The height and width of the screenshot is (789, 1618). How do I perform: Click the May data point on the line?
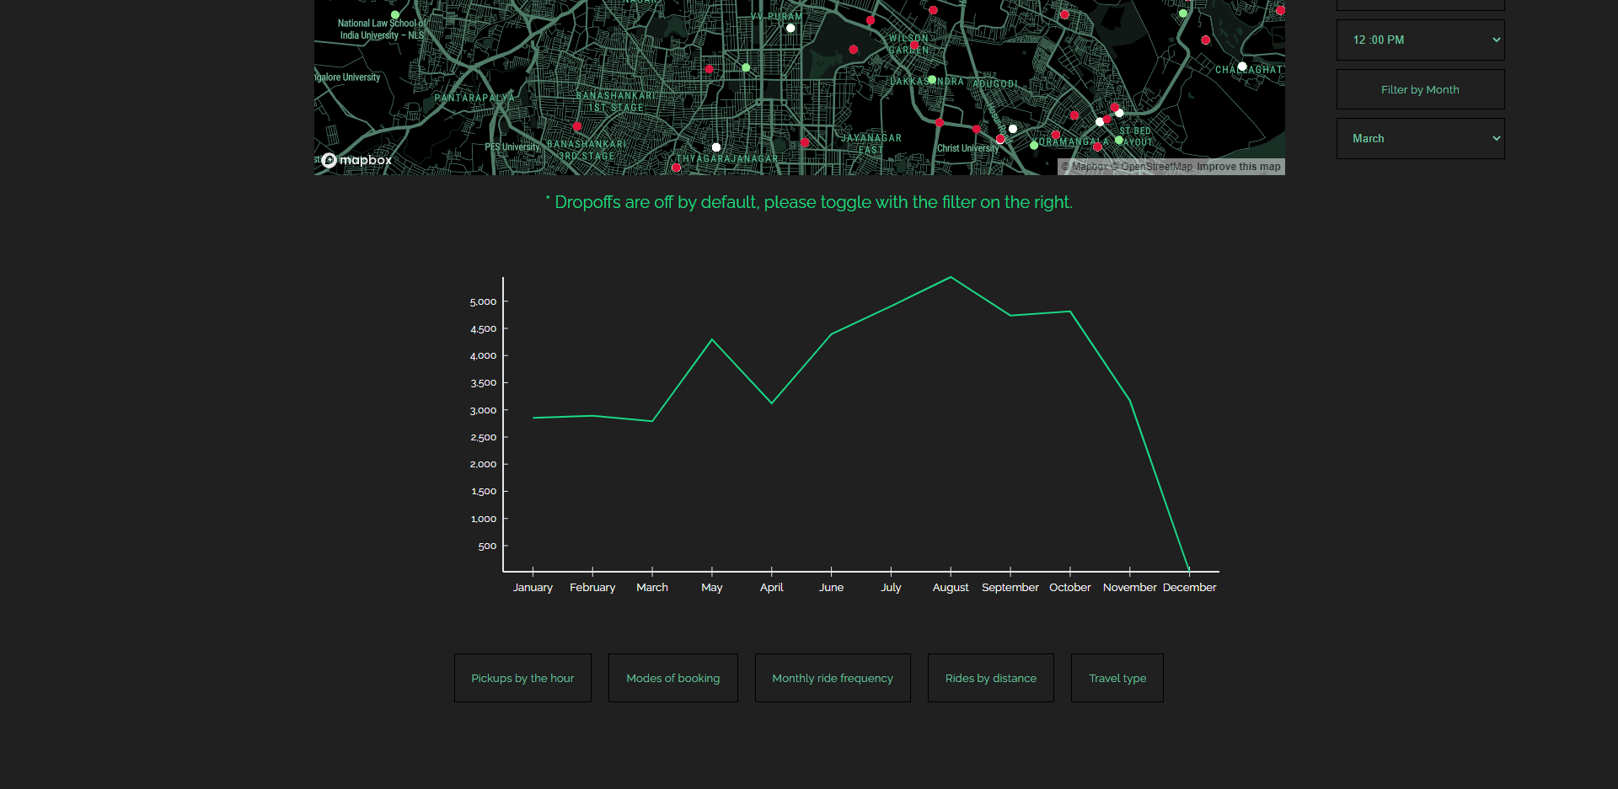pyautogui.click(x=712, y=339)
